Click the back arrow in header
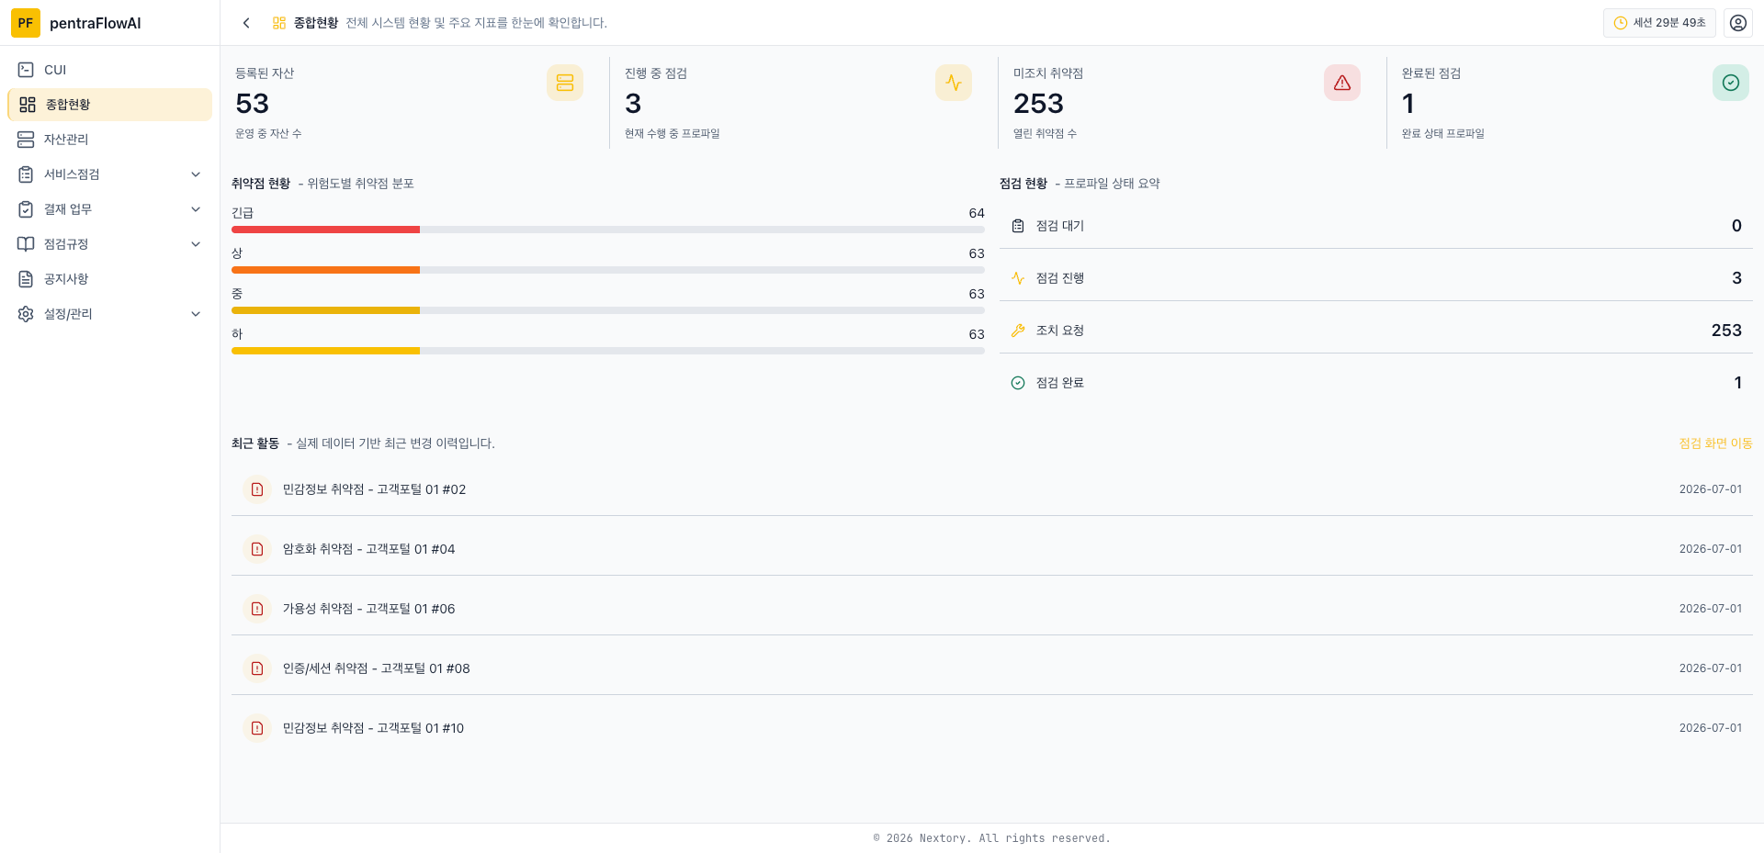The image size is (1764, 853). (246, 23)
